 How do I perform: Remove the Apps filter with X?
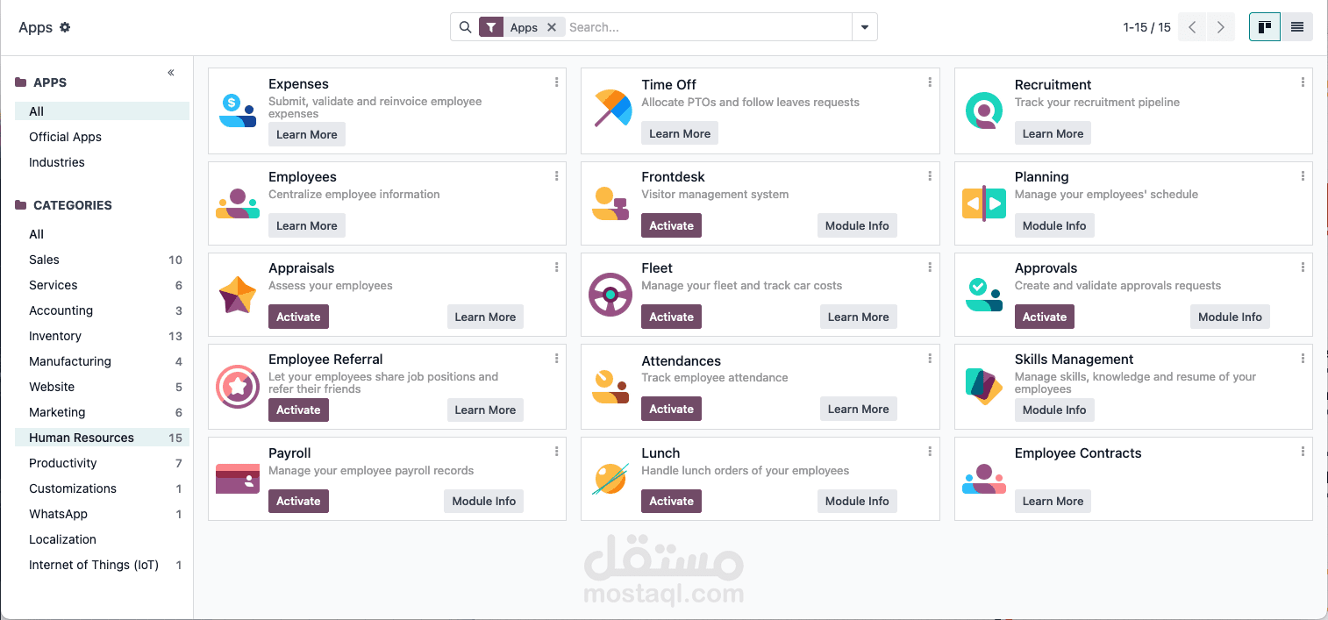552,27
